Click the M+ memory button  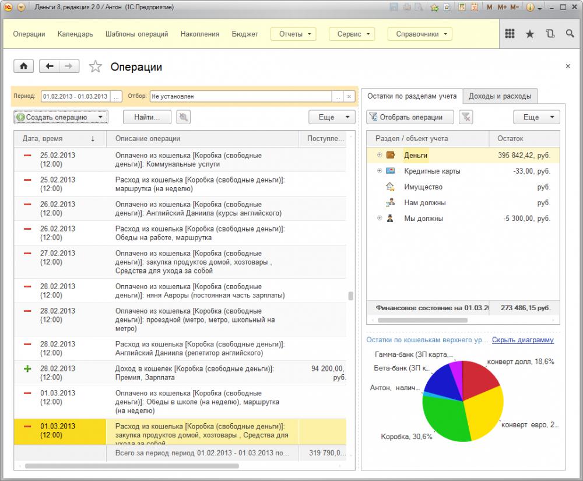[x=502, y=7]
